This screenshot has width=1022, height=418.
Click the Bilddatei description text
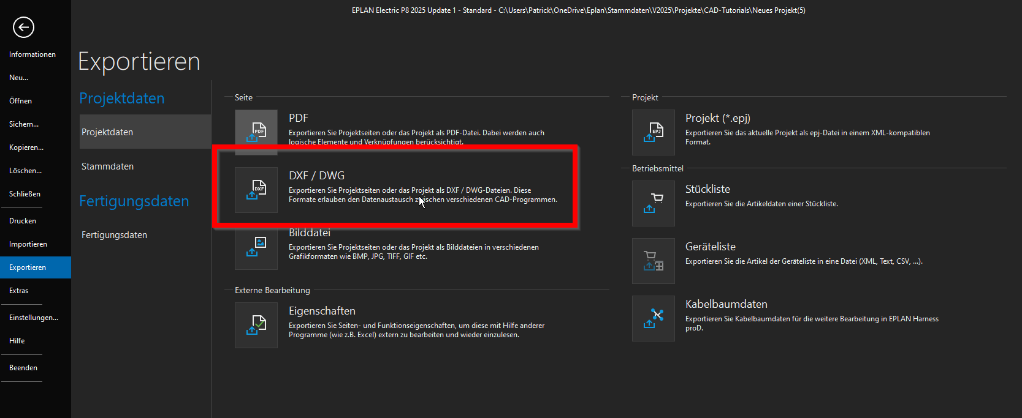click(414, 252)
